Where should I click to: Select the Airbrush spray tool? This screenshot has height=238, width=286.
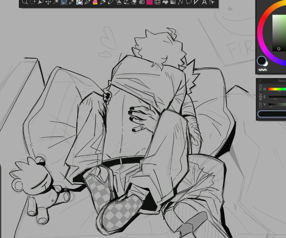click(118, 2)
